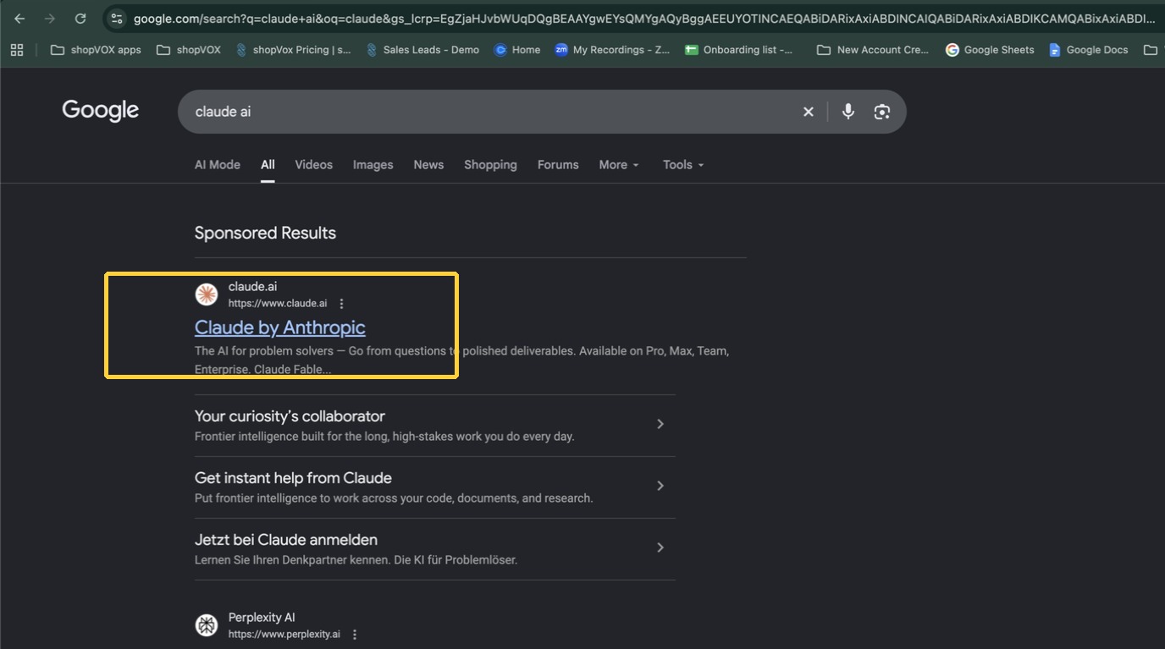Image resolution: width=1165 pixels, height=649 pixels.
Task: Switch to the AI Mode tab
Action: pos(218,165)
